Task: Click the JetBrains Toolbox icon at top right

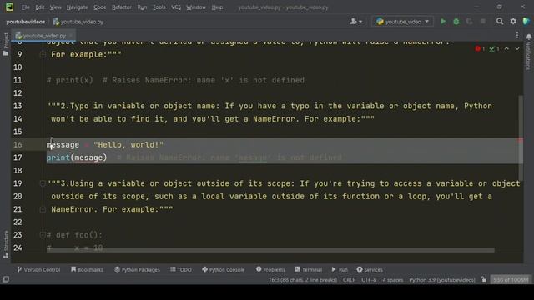Action: (x=526, y=22)
